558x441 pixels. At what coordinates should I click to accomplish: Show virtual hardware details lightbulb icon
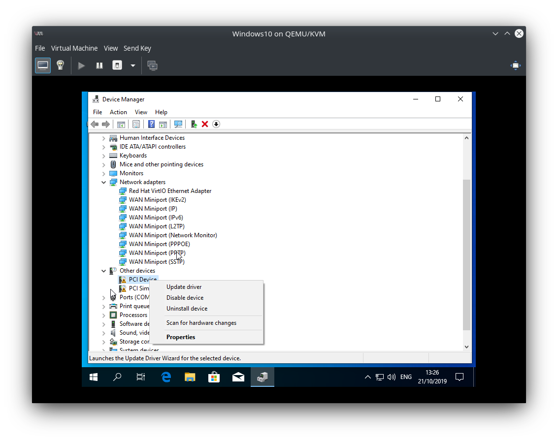pos(60,65)
